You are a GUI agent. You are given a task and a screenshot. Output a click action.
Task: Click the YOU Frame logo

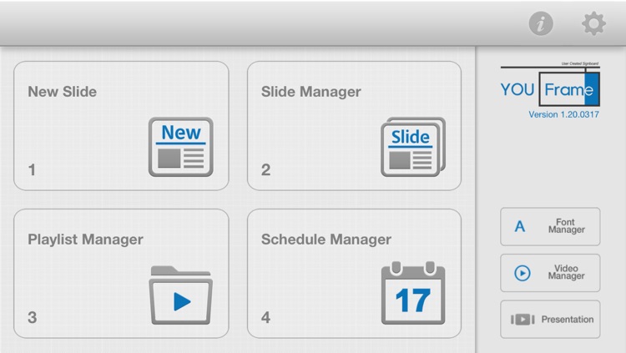pos(550,89)
